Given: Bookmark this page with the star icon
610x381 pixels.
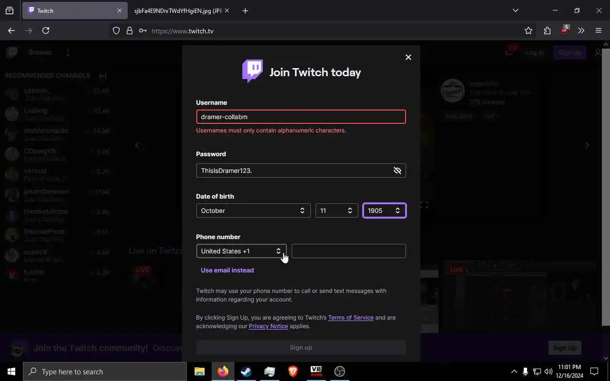Looking at the screenshot, I should [x=529, y=30].
